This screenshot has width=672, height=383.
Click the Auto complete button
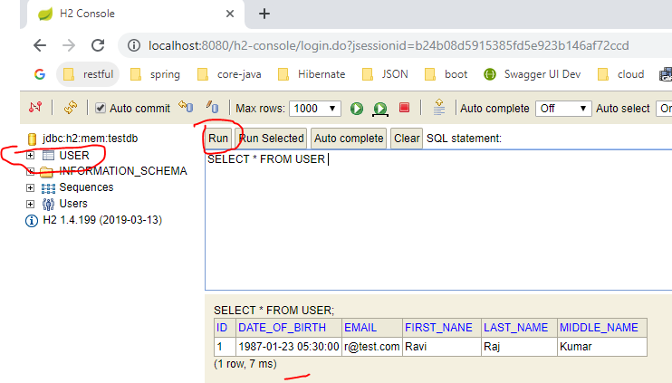coord(349,139)
